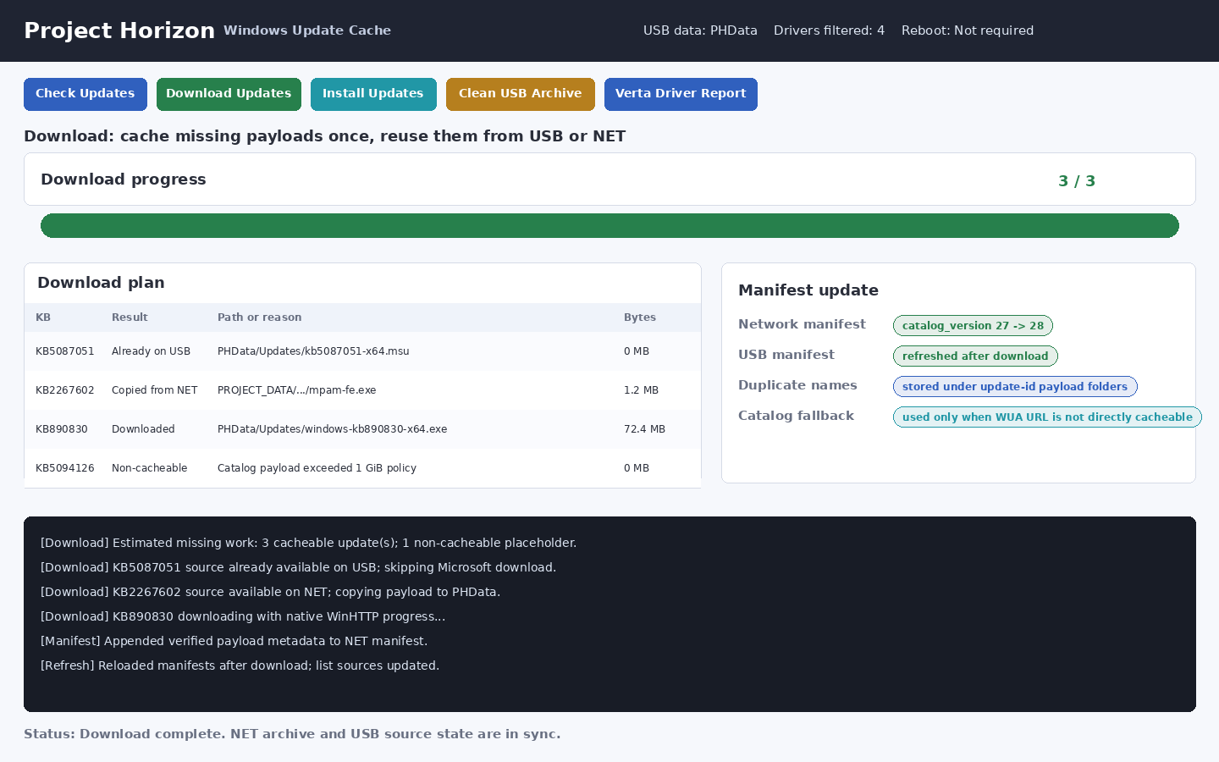The height and width of the screenshot is (762, 1219).
Task: Click the Bytes column header
Action: 640,317
